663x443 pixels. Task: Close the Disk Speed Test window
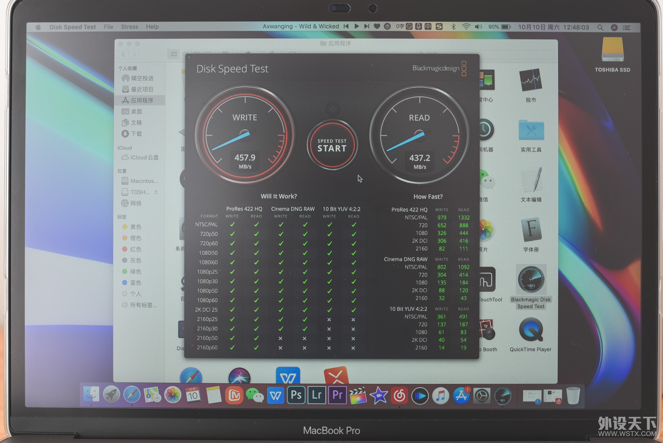(189, 57)
